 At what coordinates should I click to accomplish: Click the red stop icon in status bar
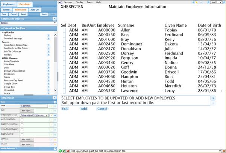click(x=68, y=151)
